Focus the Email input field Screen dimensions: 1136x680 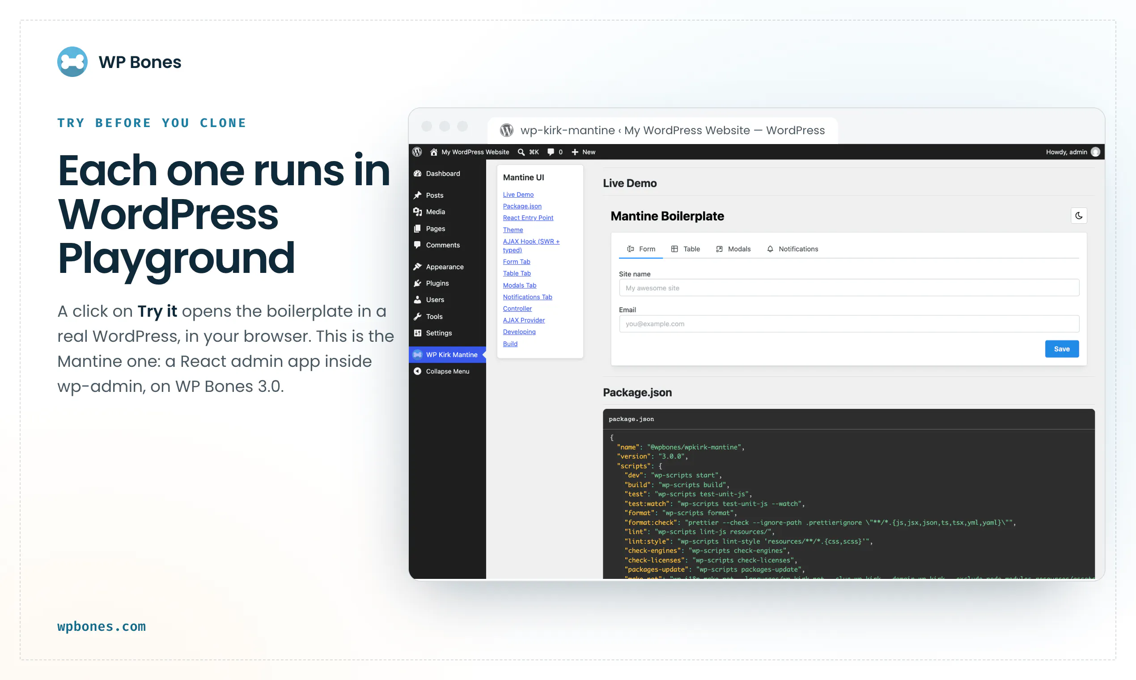[849, 323]
